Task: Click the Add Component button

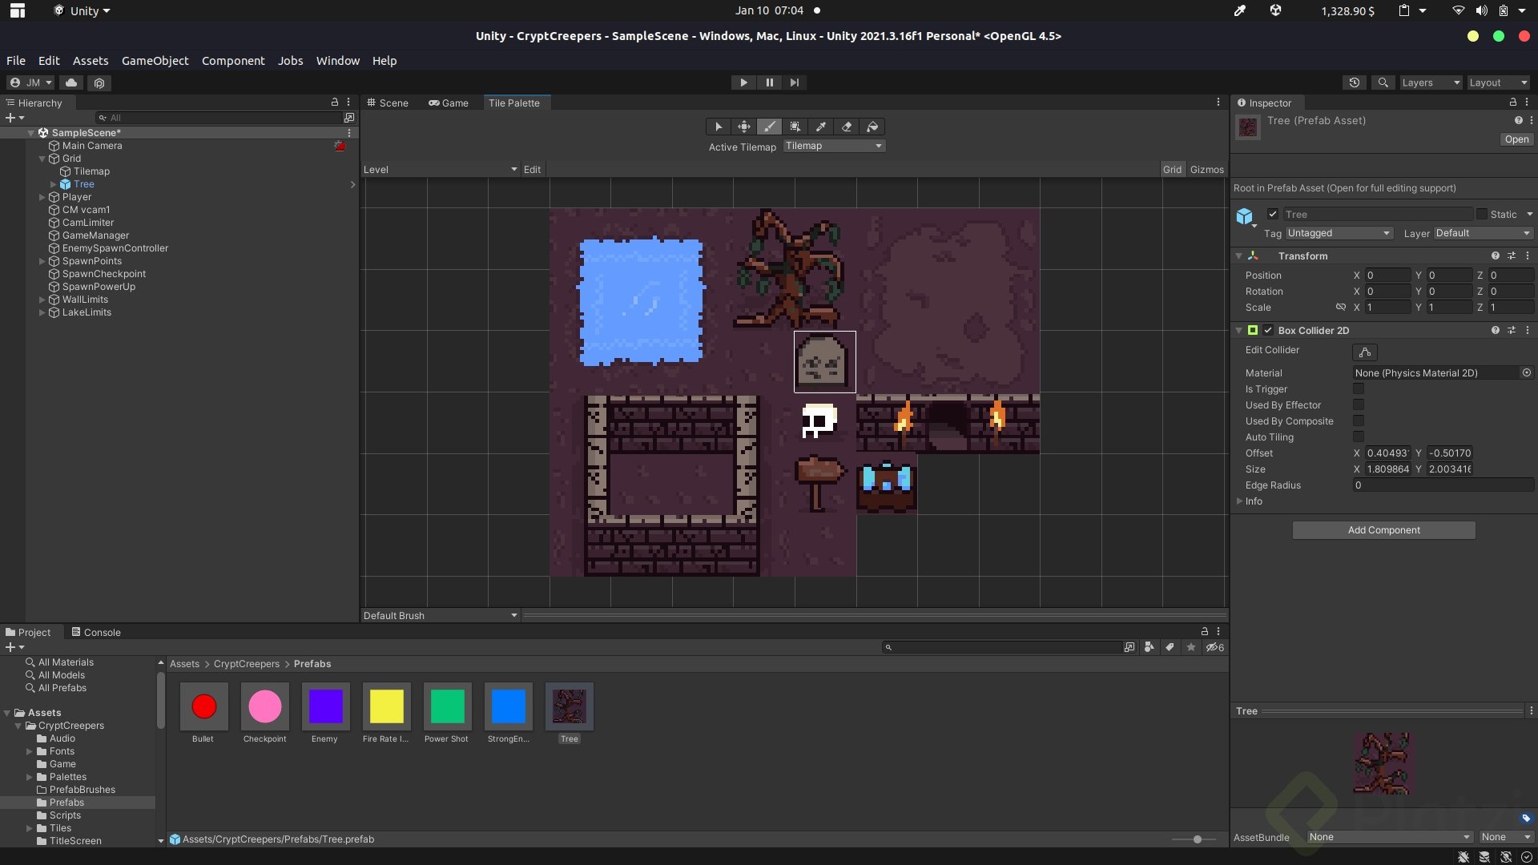Action: (x=1383, y=529)
